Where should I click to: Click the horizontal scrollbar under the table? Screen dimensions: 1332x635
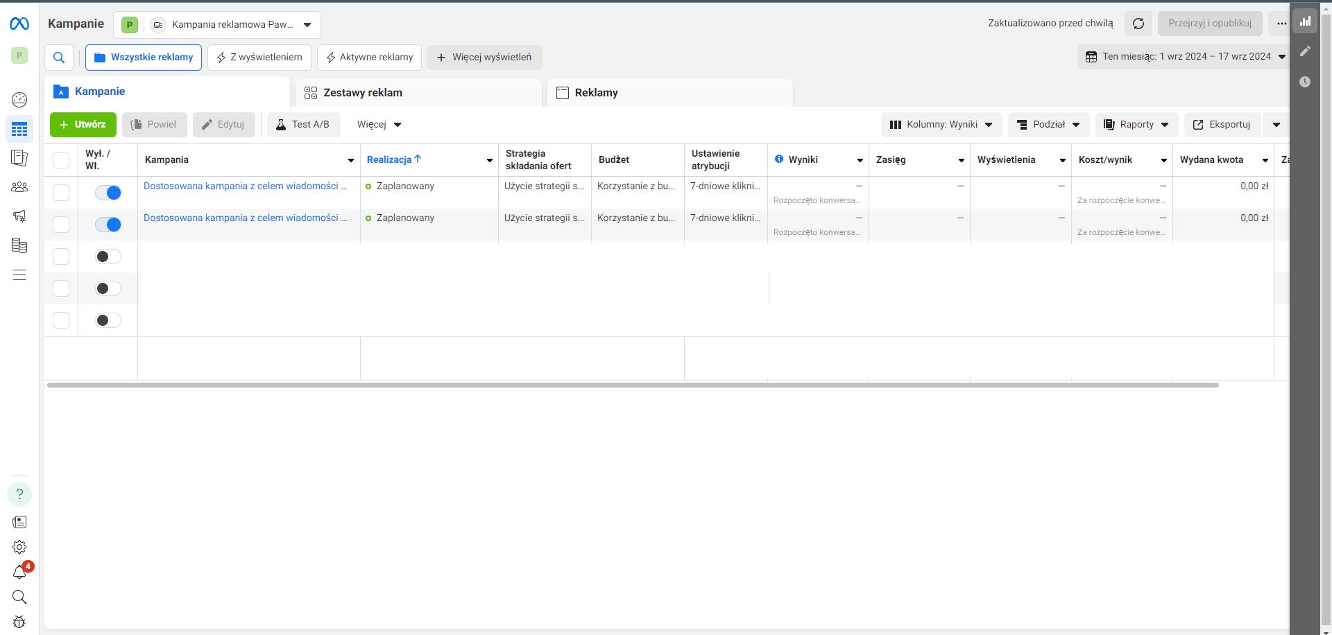pos(633,385)
